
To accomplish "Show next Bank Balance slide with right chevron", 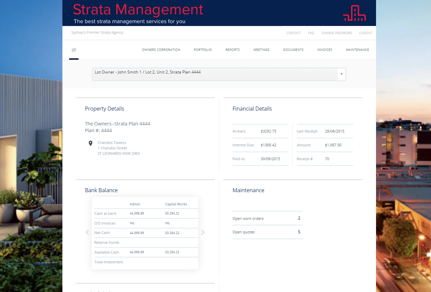I will coord(203,232).
